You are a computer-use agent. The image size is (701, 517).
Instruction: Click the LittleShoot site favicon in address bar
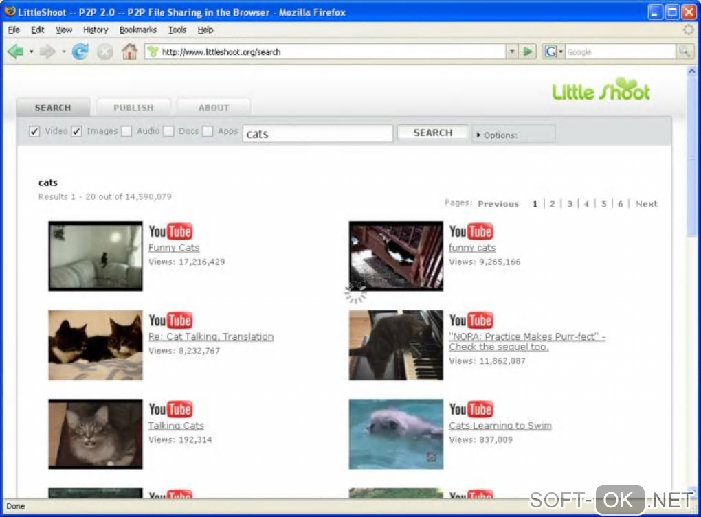(x=153, y=51)
